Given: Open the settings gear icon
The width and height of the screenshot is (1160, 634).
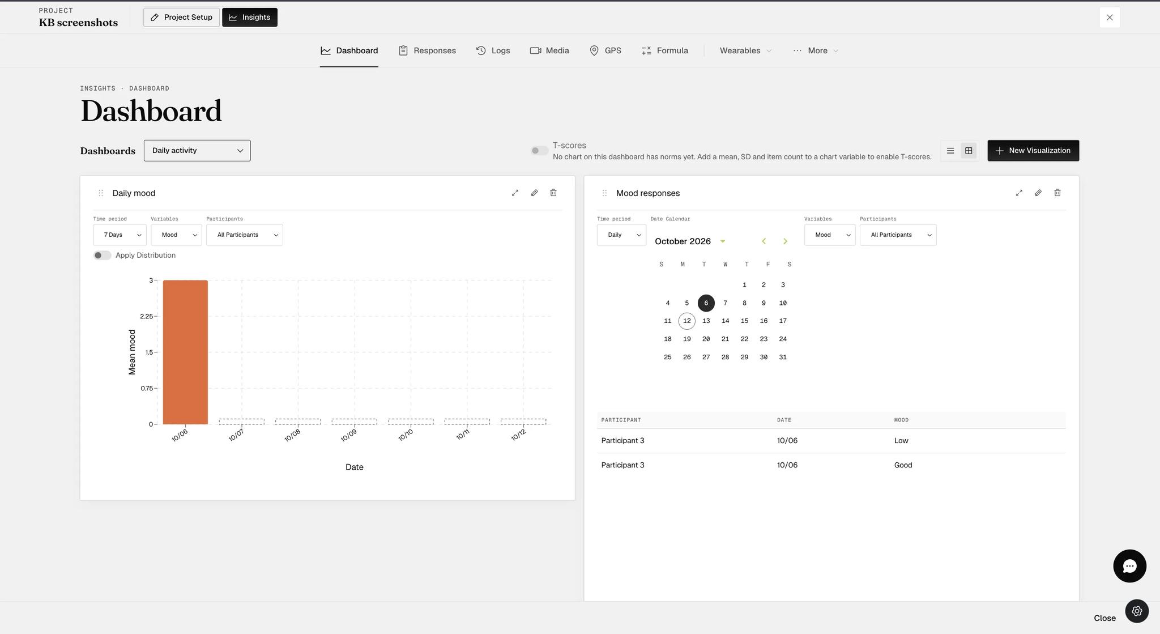Looking at the screenshot, I should click(x=1137, y=611).
